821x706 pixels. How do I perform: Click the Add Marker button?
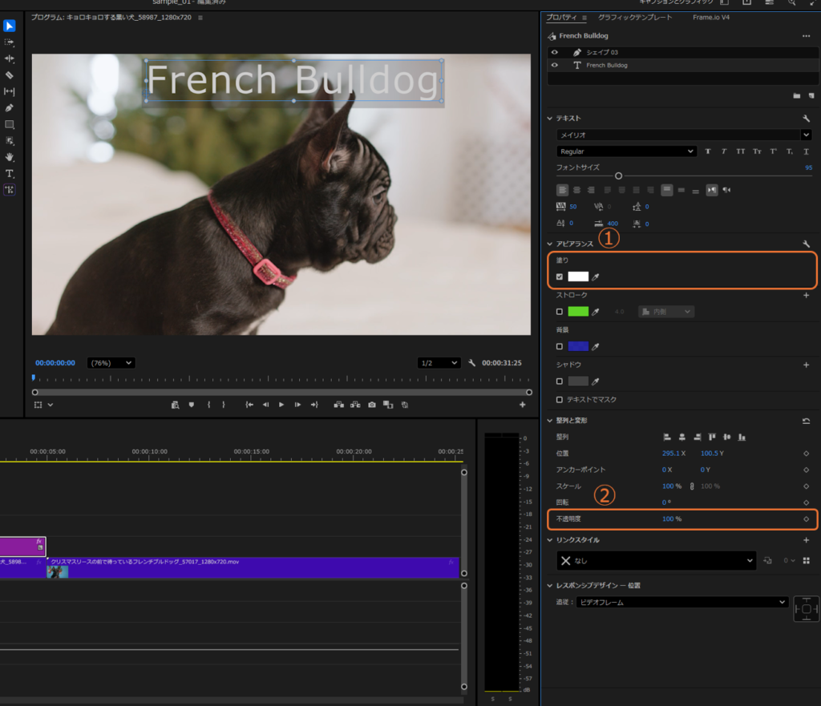(192, 405)
